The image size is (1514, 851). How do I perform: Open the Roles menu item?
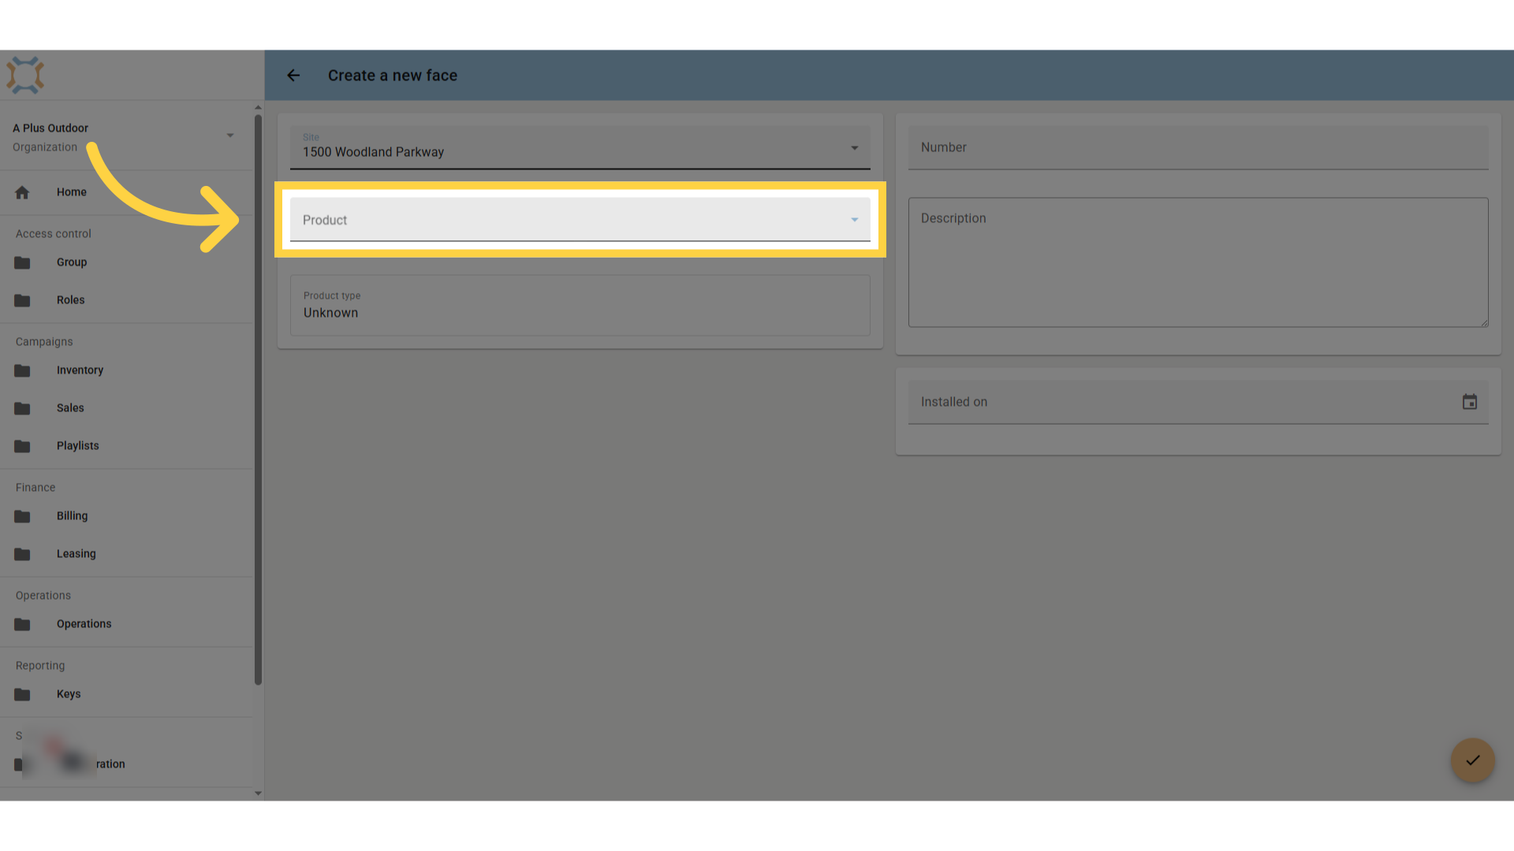[x=126, y=300]
